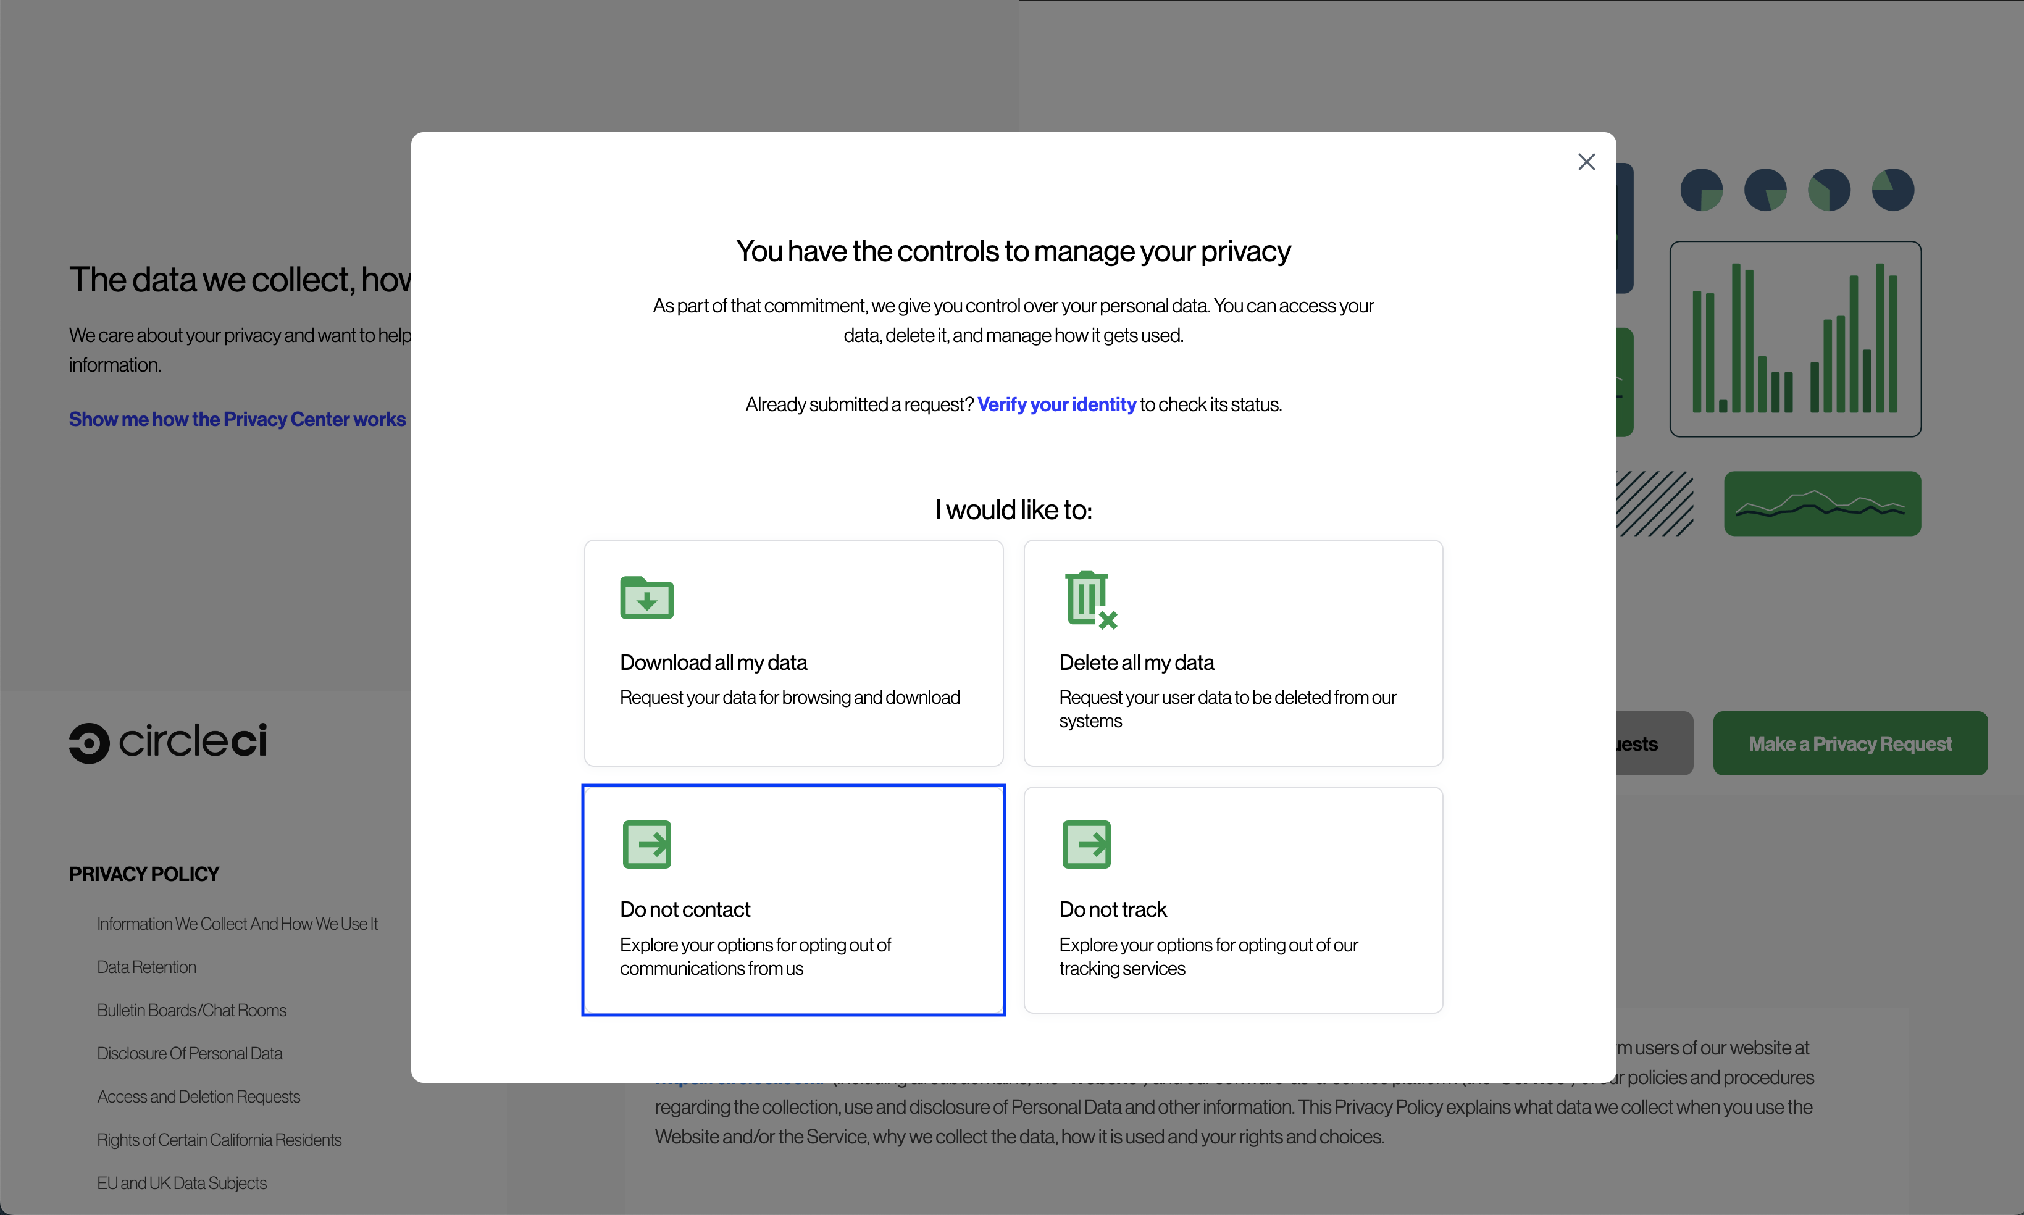Click the download folder icon
The image size is (2024, 1215).
pyautogui.click(x=646, y=598)
